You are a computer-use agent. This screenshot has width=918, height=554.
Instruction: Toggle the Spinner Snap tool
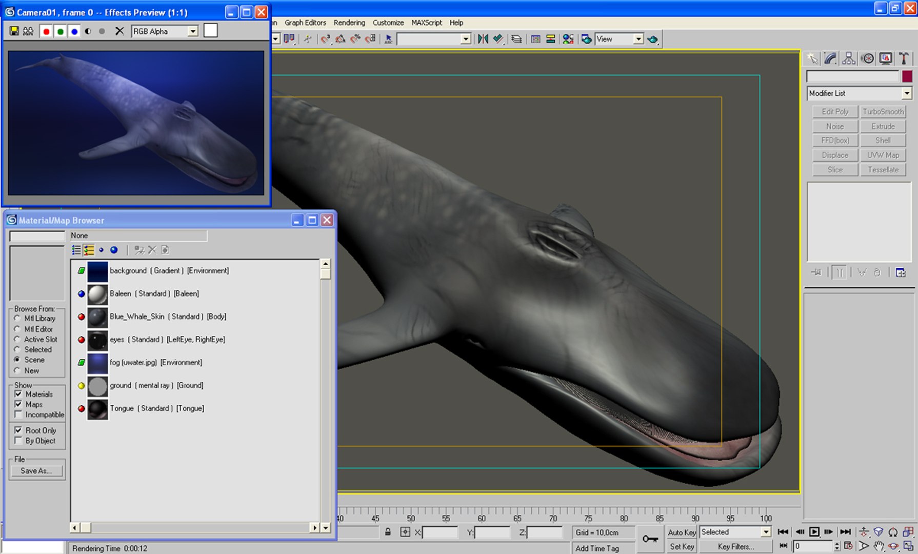tap(370, 39)
